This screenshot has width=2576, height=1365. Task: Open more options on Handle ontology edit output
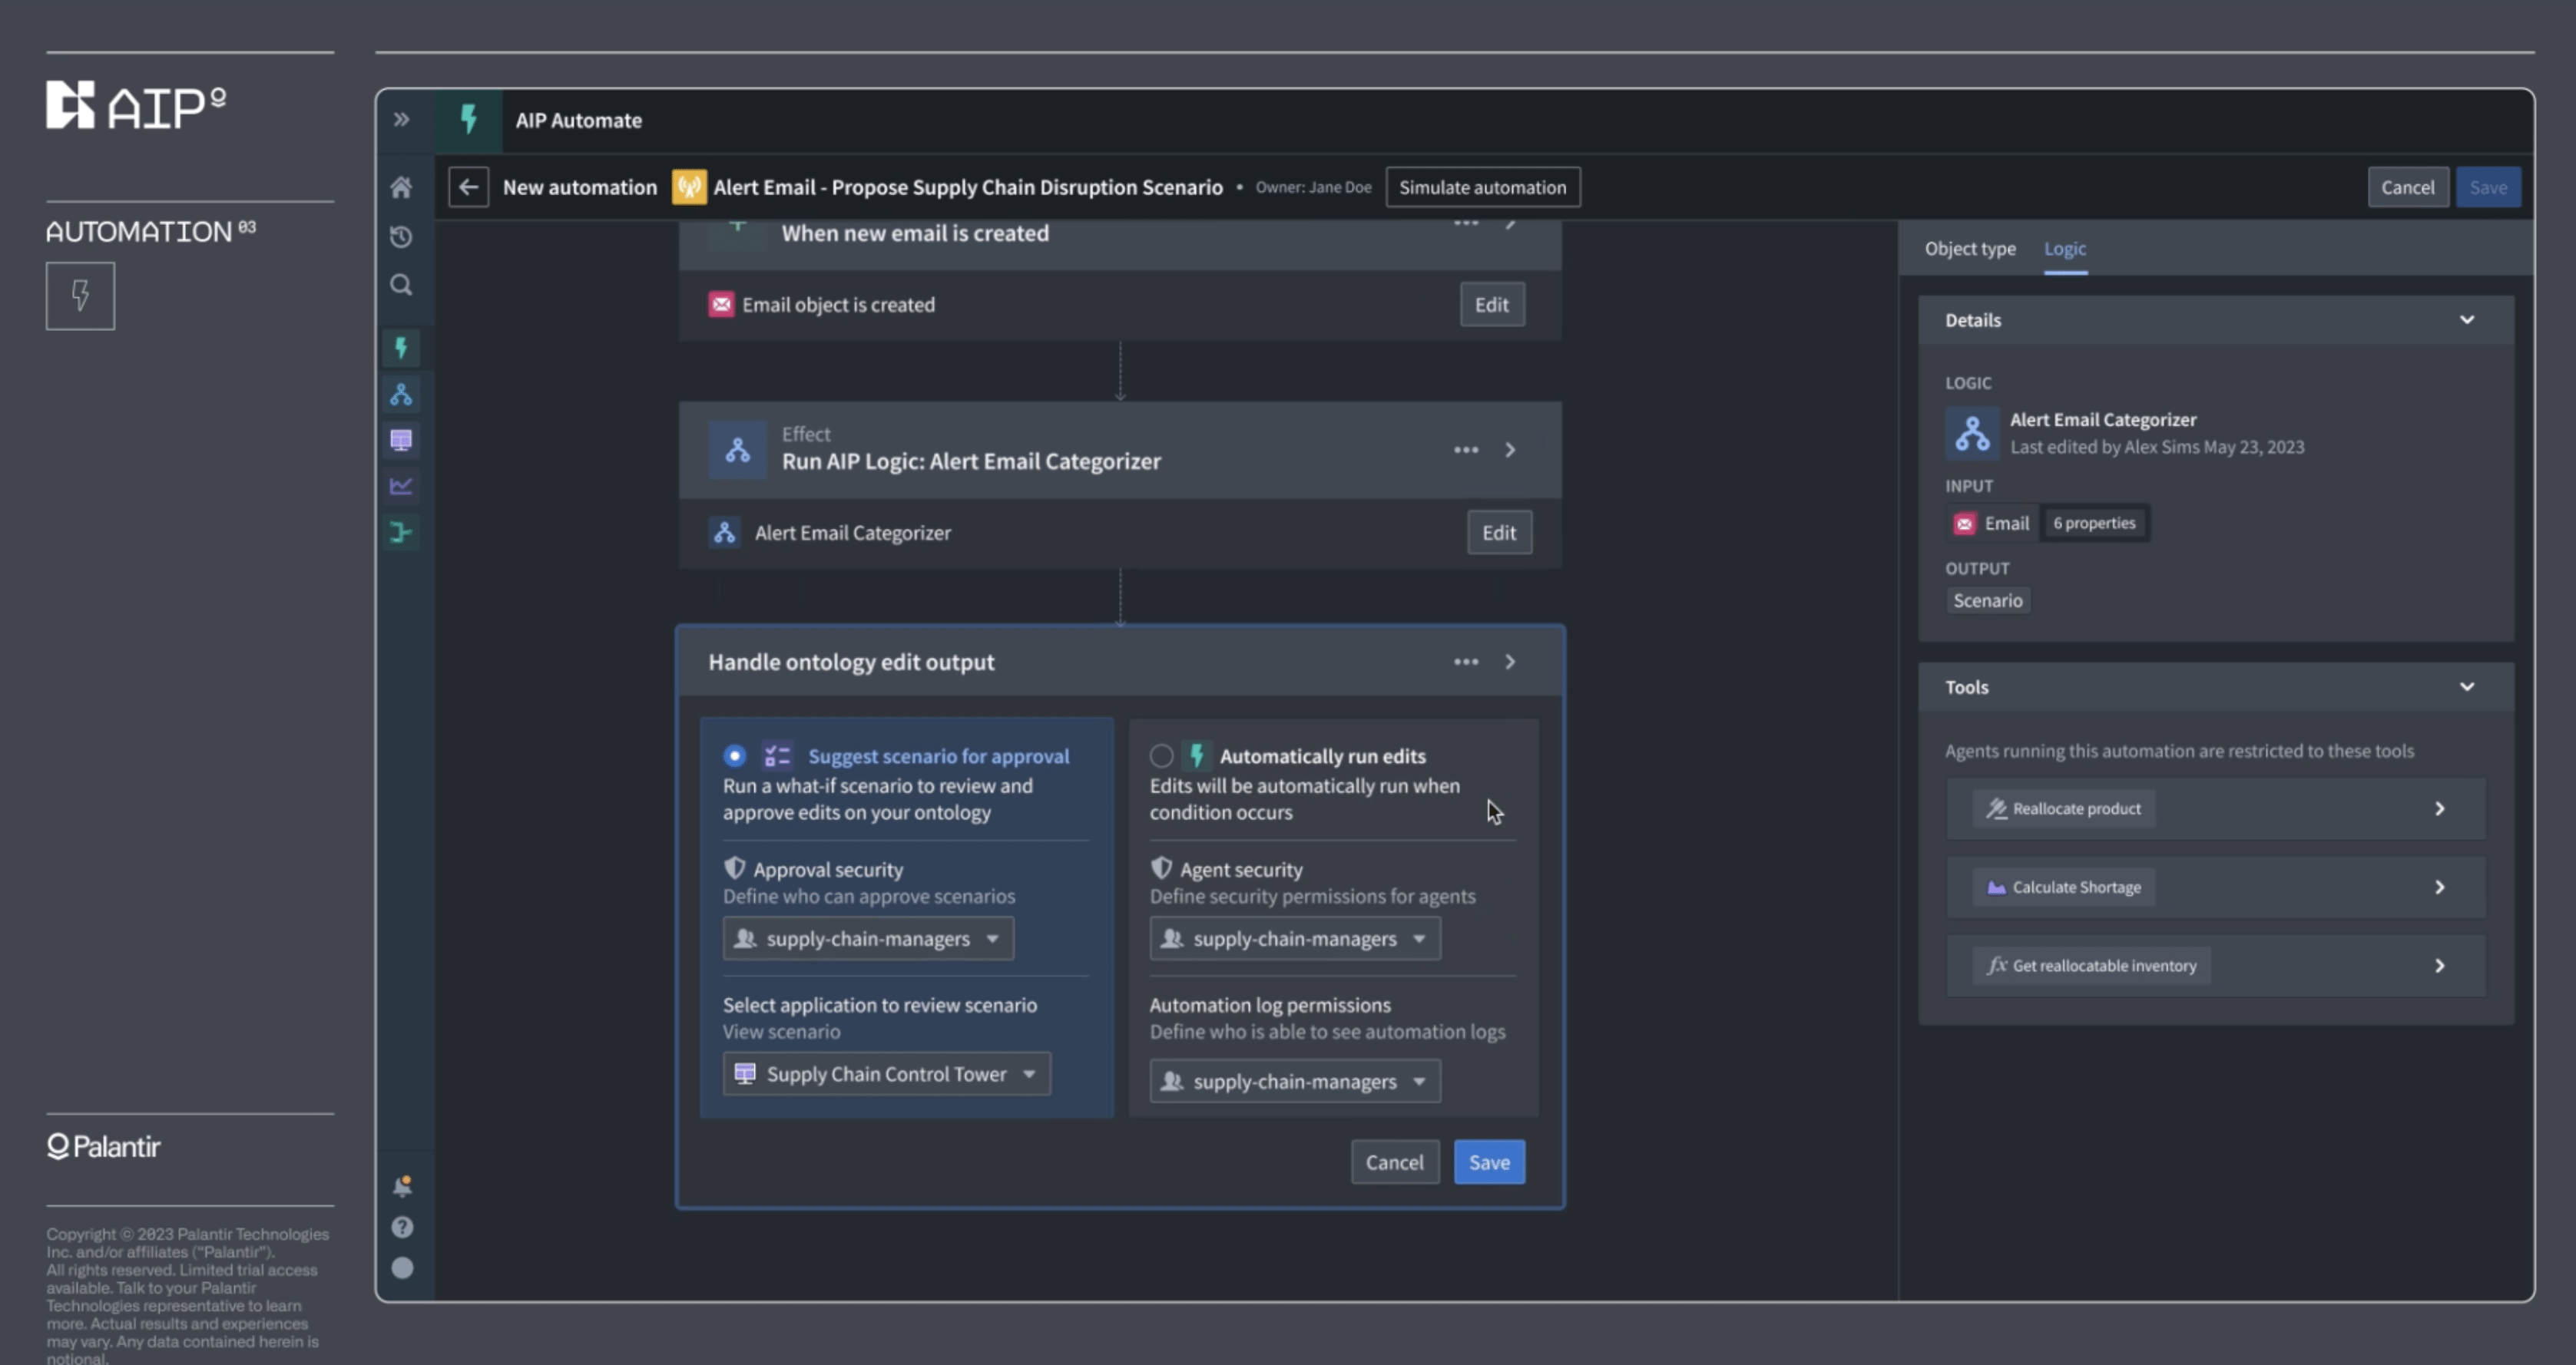1466,662
